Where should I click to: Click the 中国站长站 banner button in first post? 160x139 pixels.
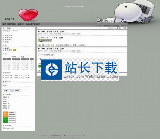coord(45,41)
